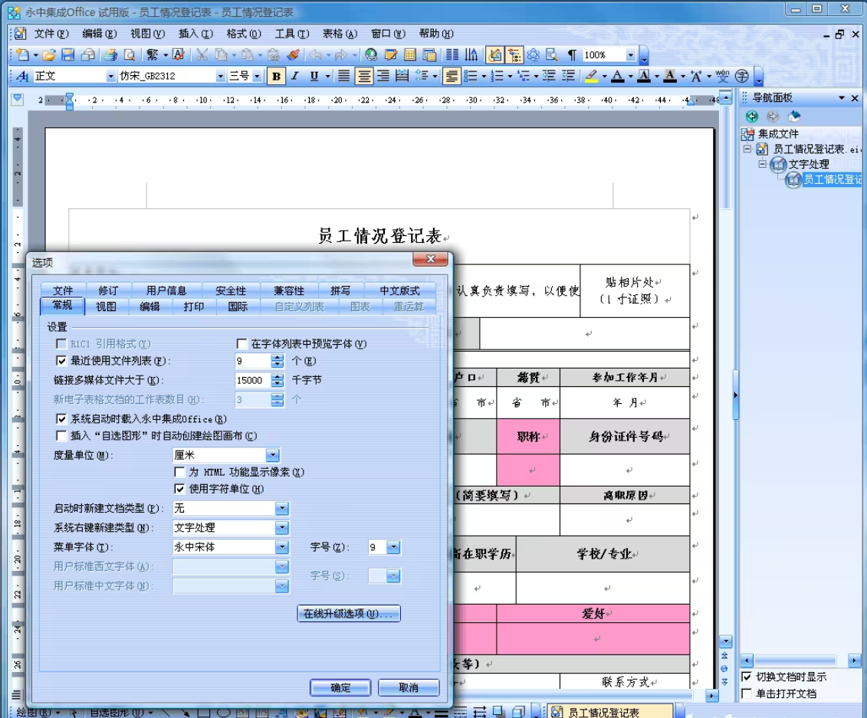Viewport: 867px width, 718px height.
Task: Enable 单击打开文档 checkbox
Action: (747, 693)
